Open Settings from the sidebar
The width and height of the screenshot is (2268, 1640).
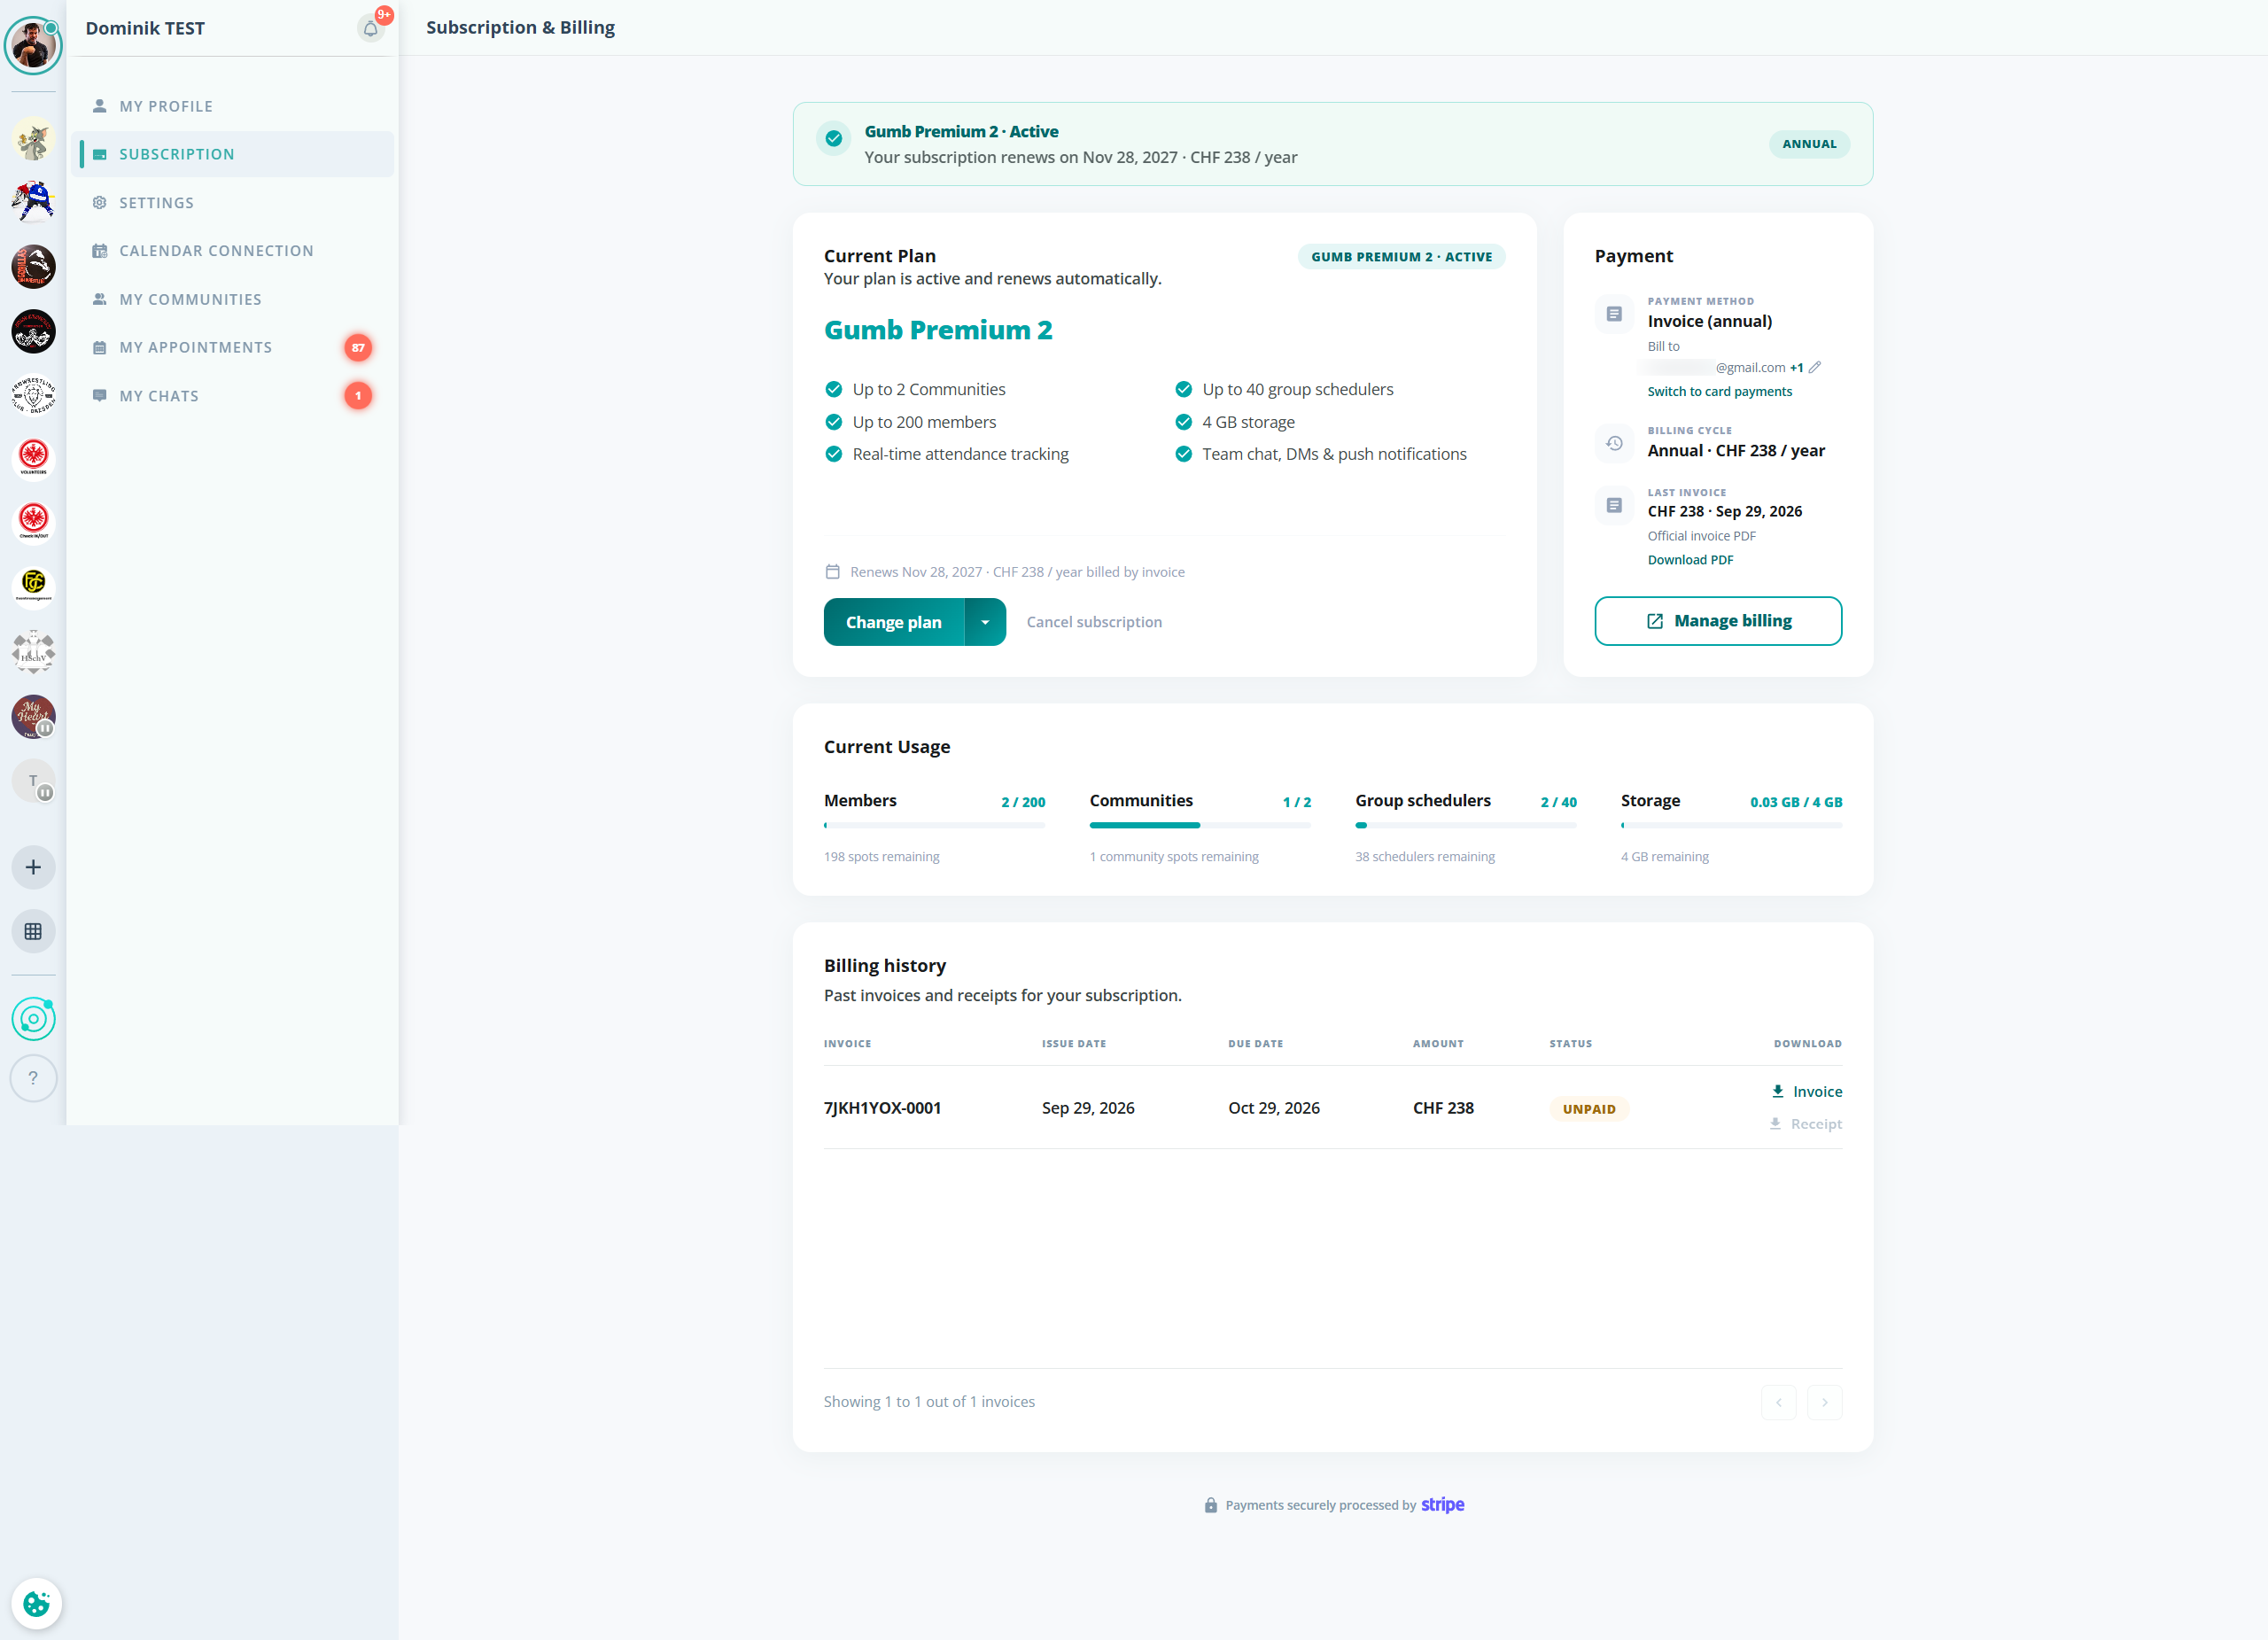[x=233, y=202]
